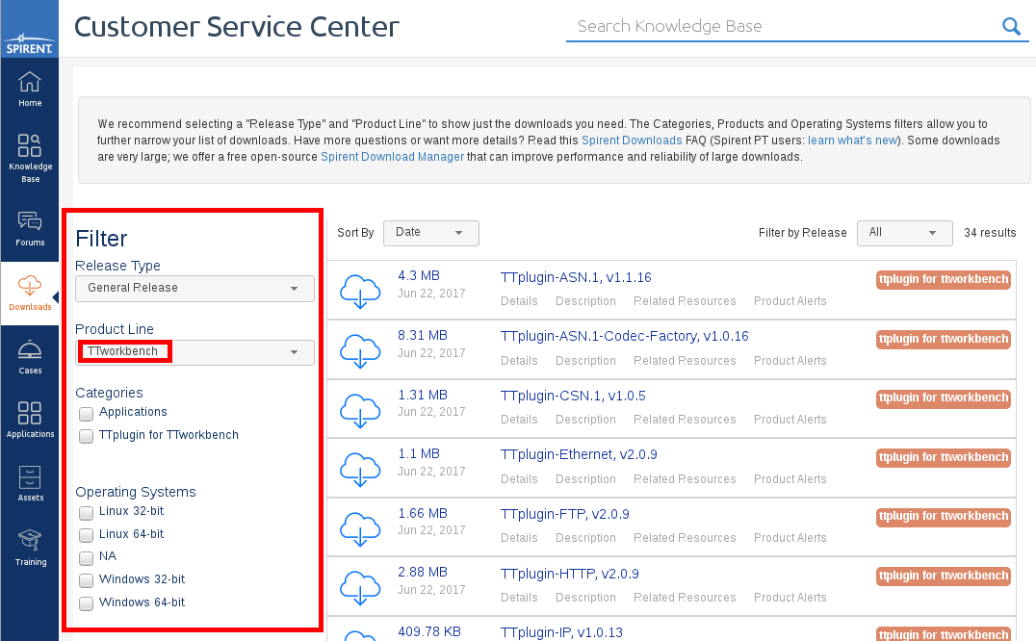Click the "34 results" count text
1036x641 pixels.
click(990, 233)
